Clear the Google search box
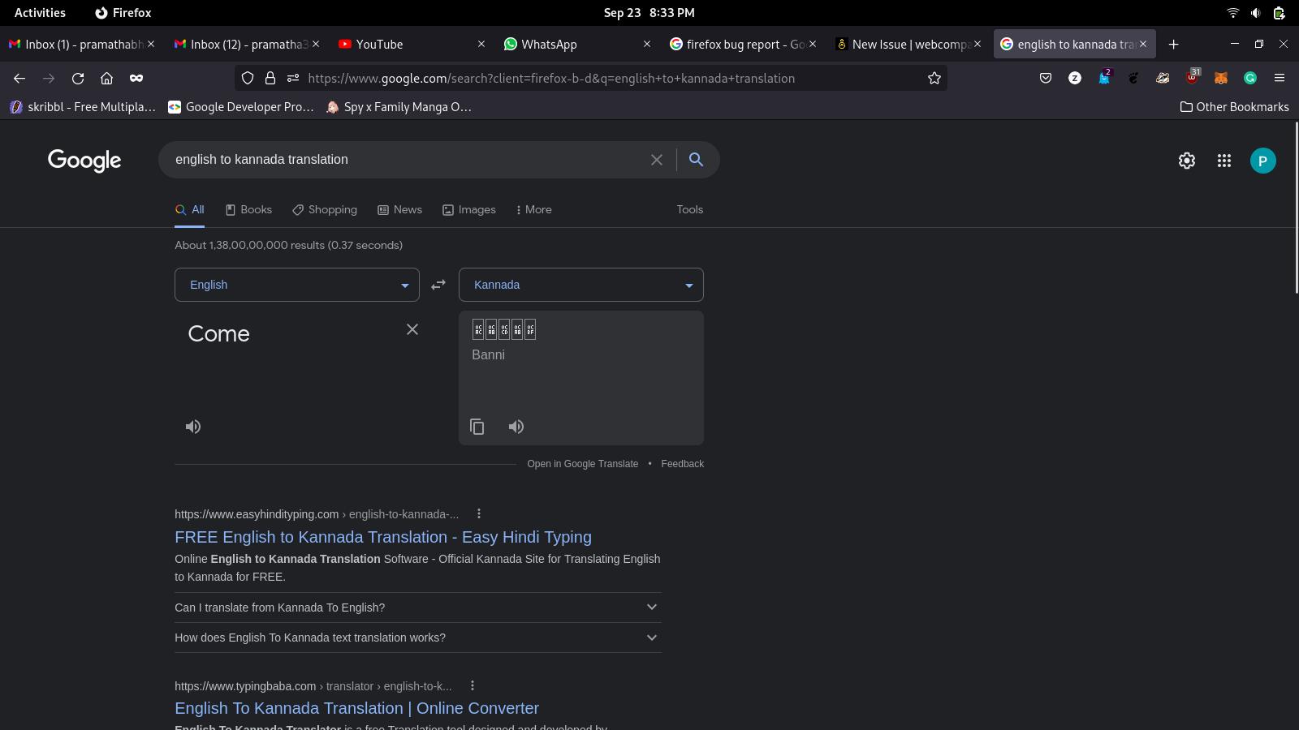The image size is (1299, 730). [657, 160]
